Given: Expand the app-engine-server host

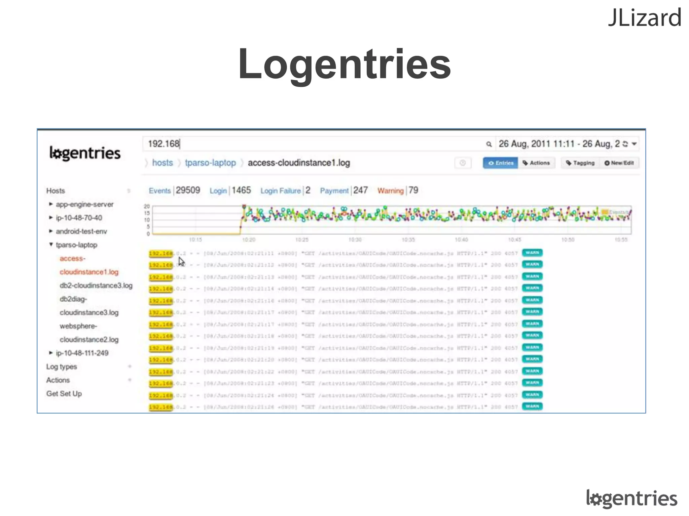Looking at the screenshot, I should click(x=51, y=204).
